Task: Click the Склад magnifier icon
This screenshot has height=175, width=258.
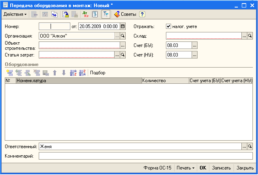Action: tap(250, 36)
